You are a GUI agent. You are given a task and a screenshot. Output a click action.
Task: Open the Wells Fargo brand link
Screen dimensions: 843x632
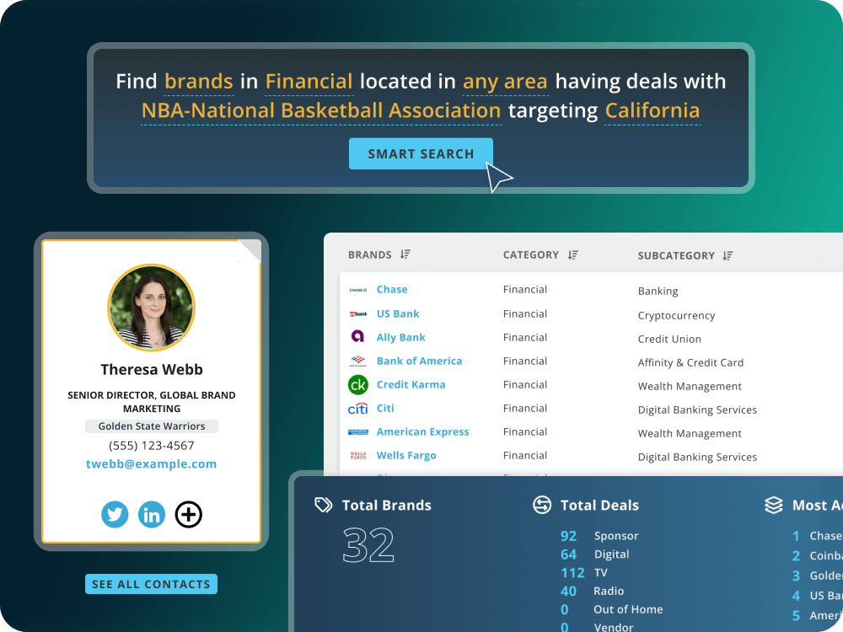coord(406,456)
